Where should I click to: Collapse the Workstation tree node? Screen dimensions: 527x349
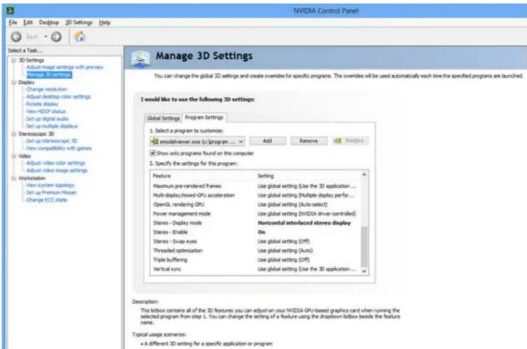(x=14, y=178)
